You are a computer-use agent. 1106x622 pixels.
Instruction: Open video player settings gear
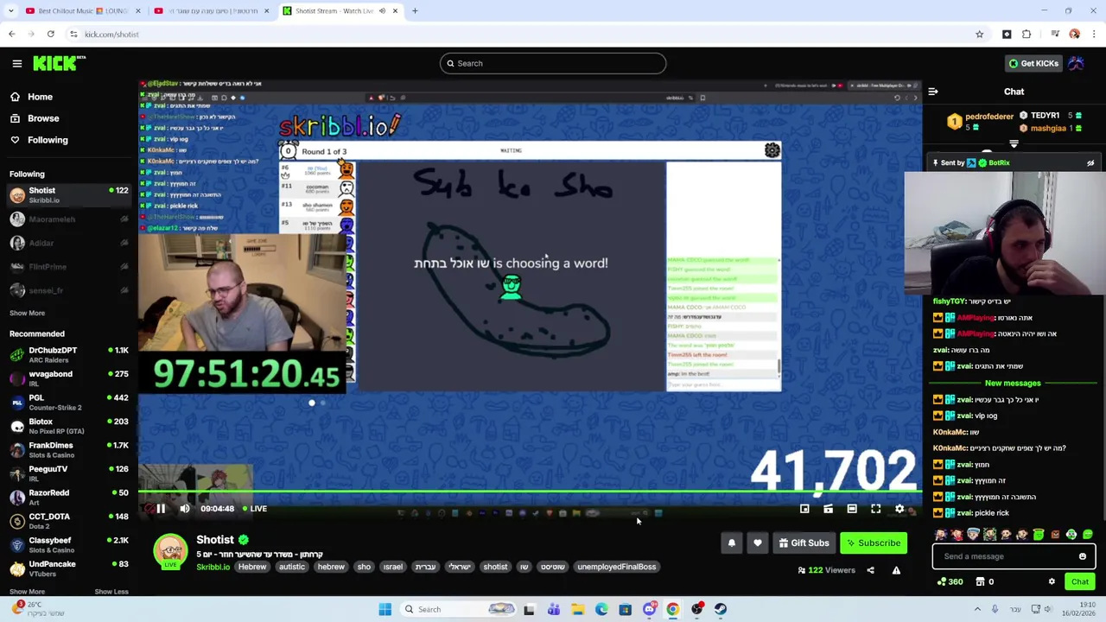(899, 509)
